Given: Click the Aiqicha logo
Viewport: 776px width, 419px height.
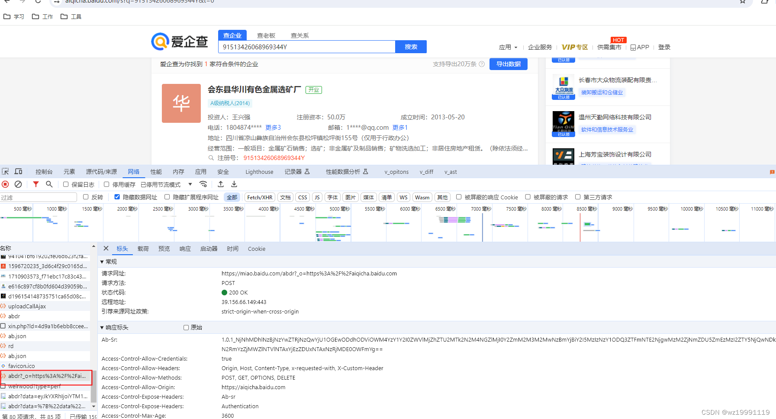Looking at the screenshot, I should 180,42.
